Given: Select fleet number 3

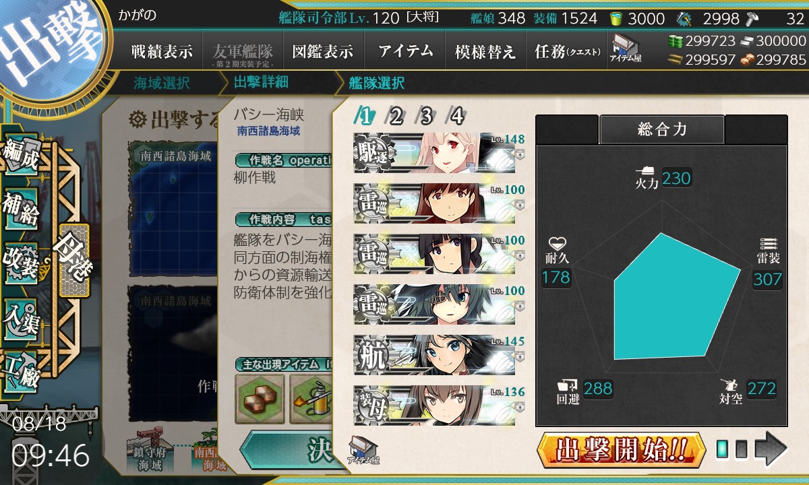Looking at the screenshot, I should 426,117.
